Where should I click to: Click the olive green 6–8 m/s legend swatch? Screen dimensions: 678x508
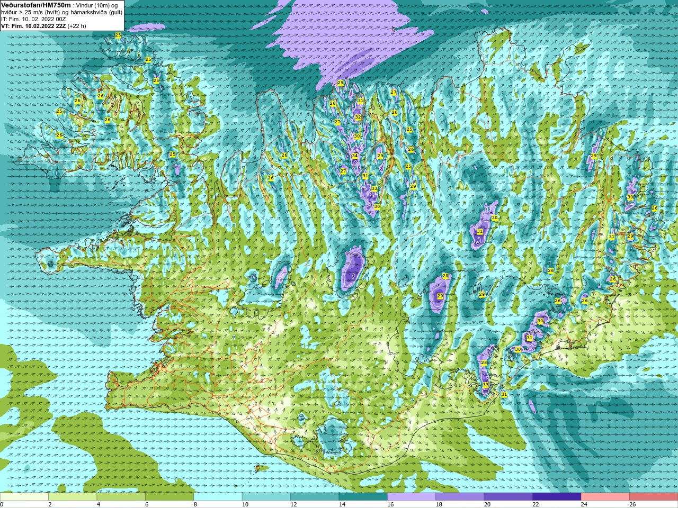(x=169, y=497)
